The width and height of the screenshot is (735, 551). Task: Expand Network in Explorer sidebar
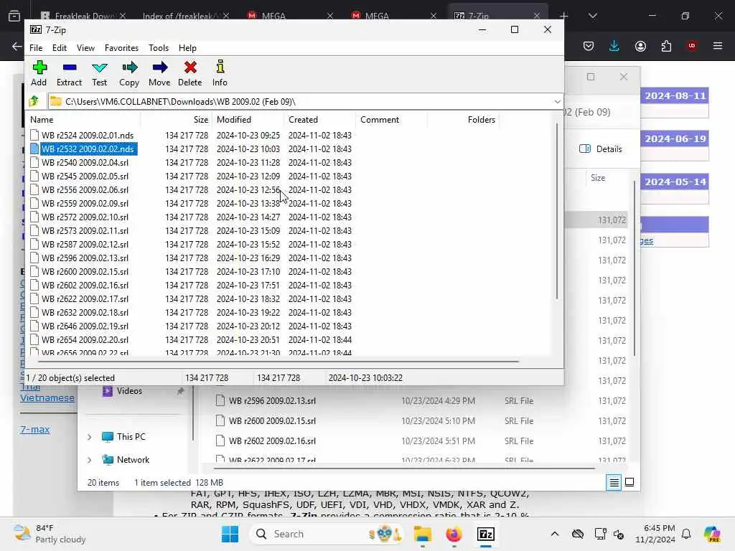coord(89,460)
